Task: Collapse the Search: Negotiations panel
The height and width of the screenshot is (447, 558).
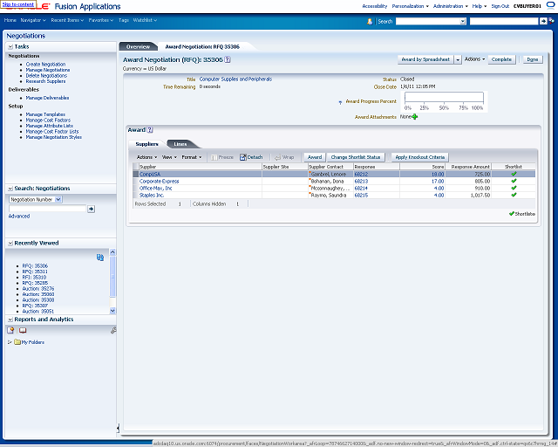Action: (10, 189)
